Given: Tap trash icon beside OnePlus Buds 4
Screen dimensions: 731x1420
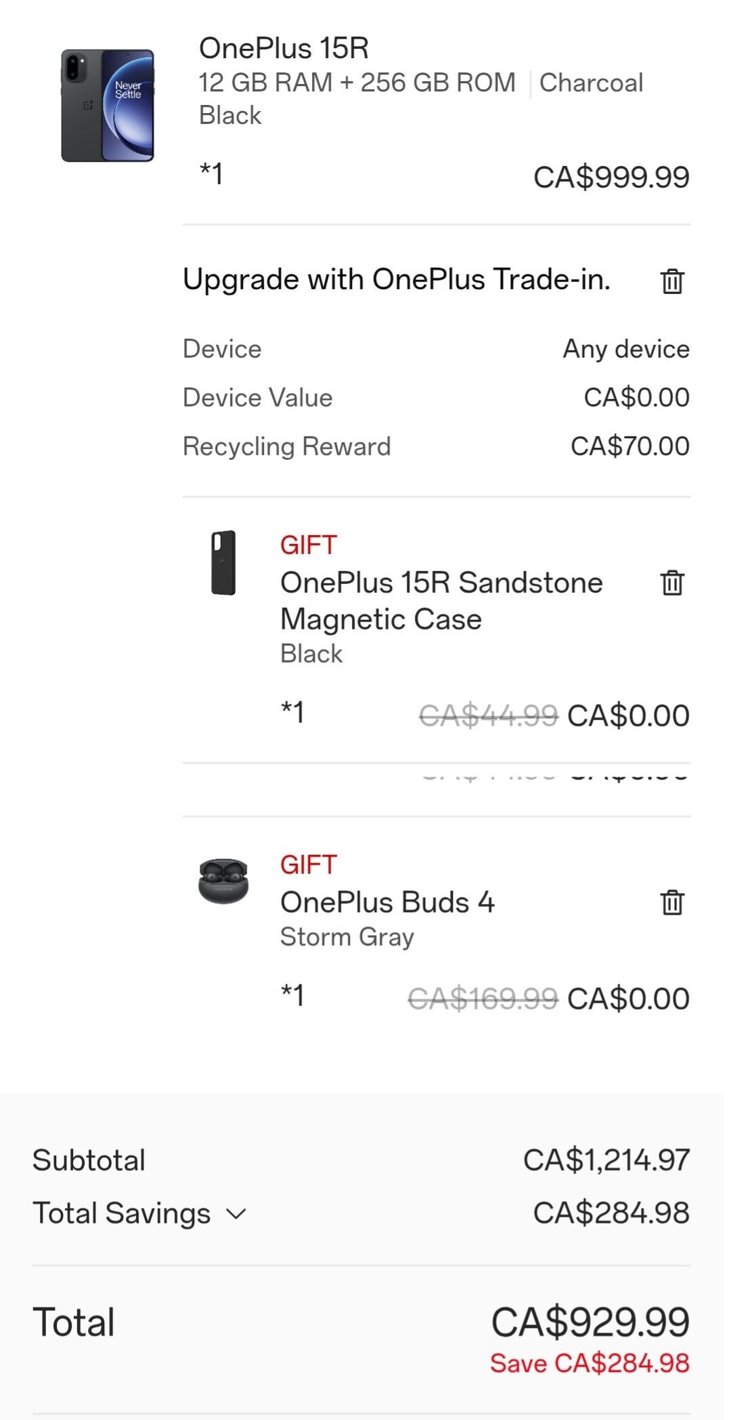Looking at the screenshot, I should pos(672,902).
